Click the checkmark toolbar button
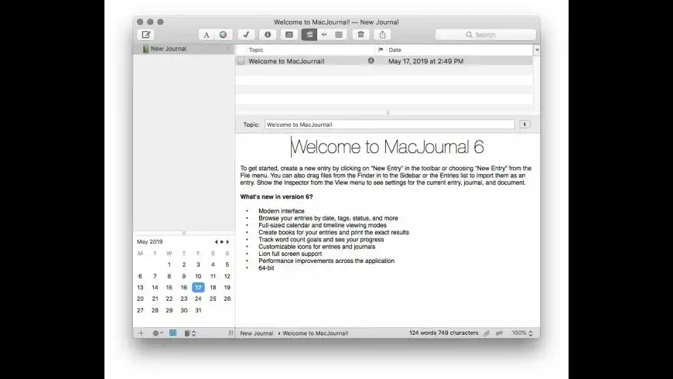The image size is (673, 379). (246, 35)
